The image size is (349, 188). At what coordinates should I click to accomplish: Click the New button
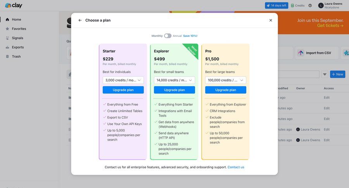point(338,74)
